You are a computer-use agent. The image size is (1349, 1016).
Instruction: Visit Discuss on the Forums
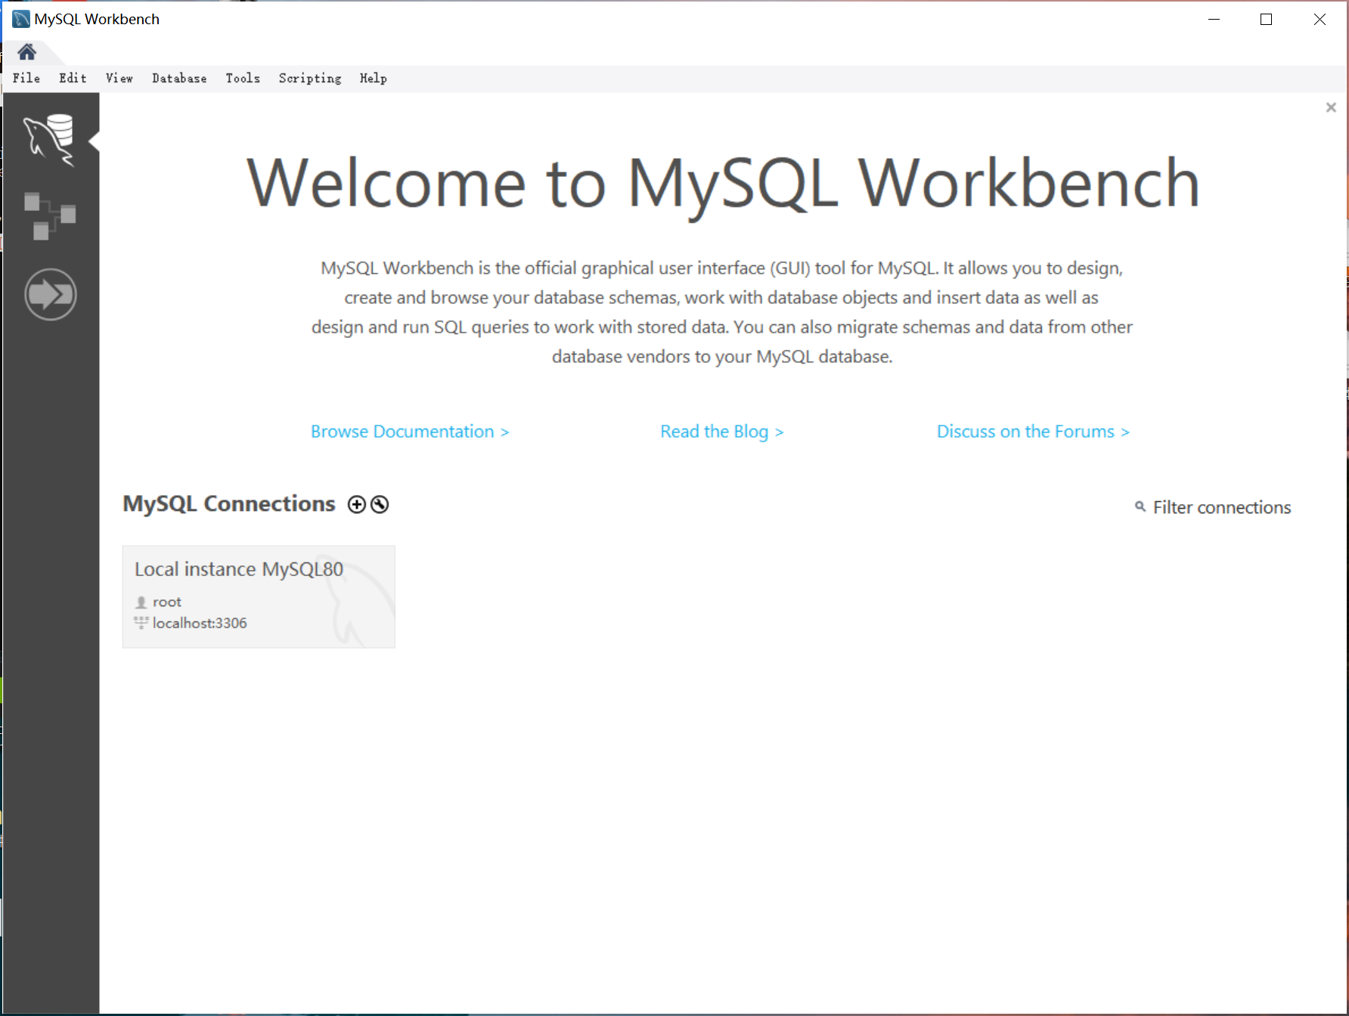[1032, 431]
